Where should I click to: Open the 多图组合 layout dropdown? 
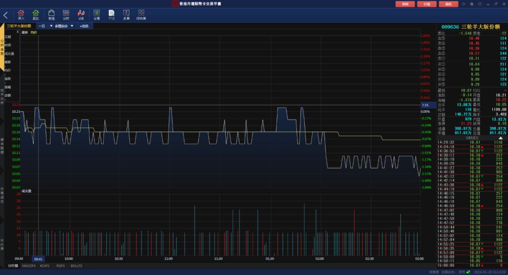pos(64,26)
